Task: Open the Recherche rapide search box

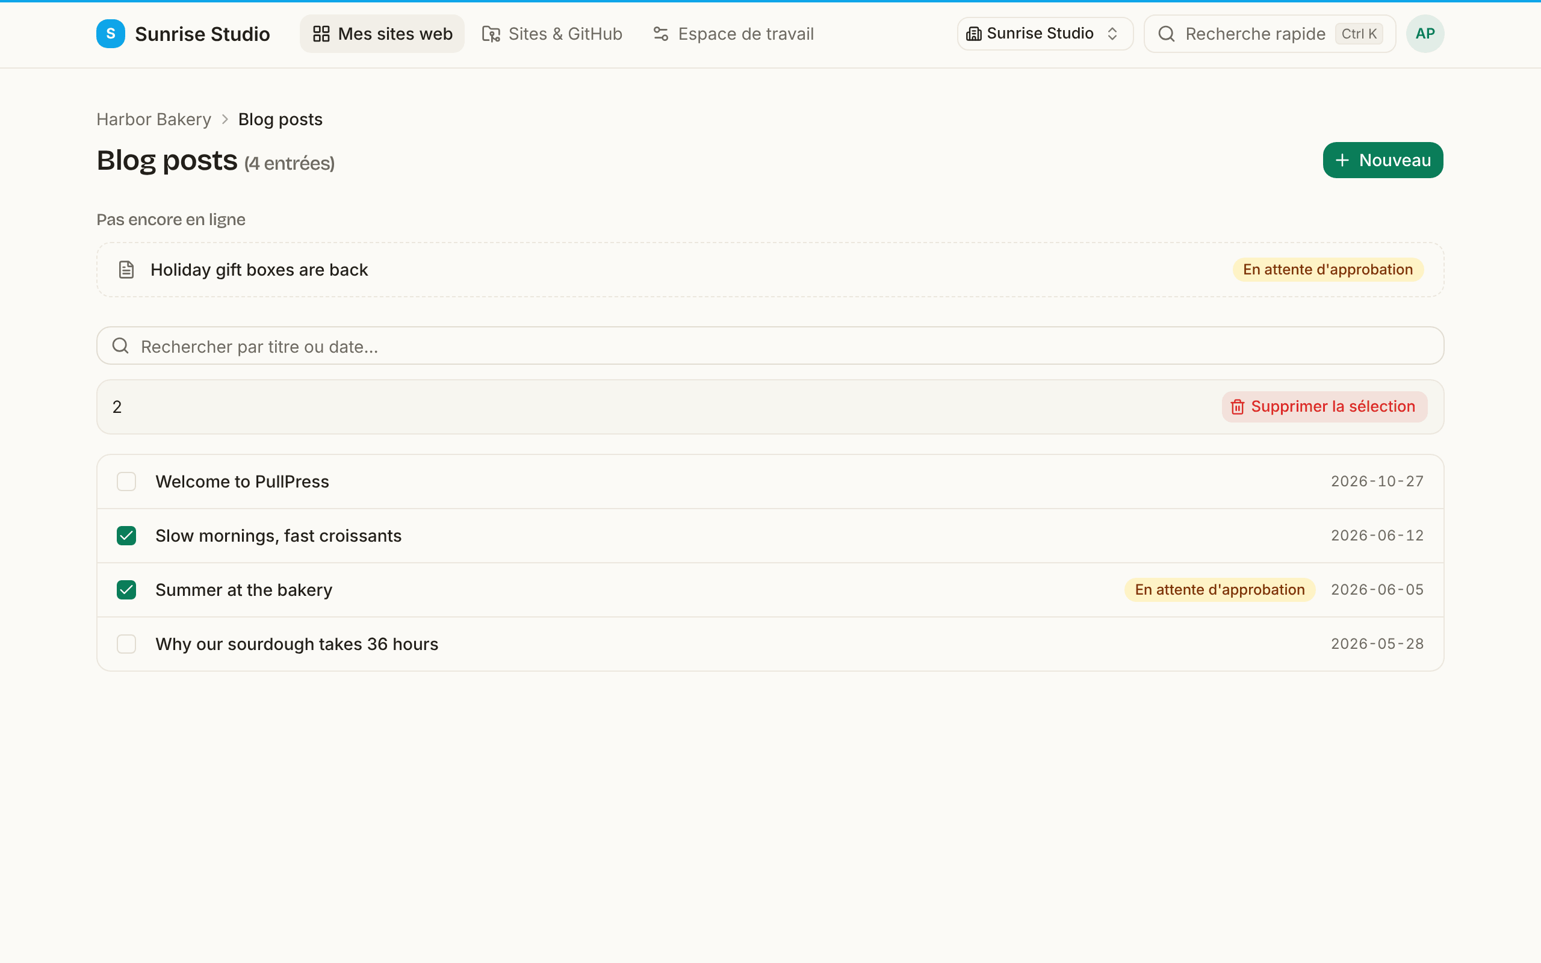Action: (x=1270, y=34)
